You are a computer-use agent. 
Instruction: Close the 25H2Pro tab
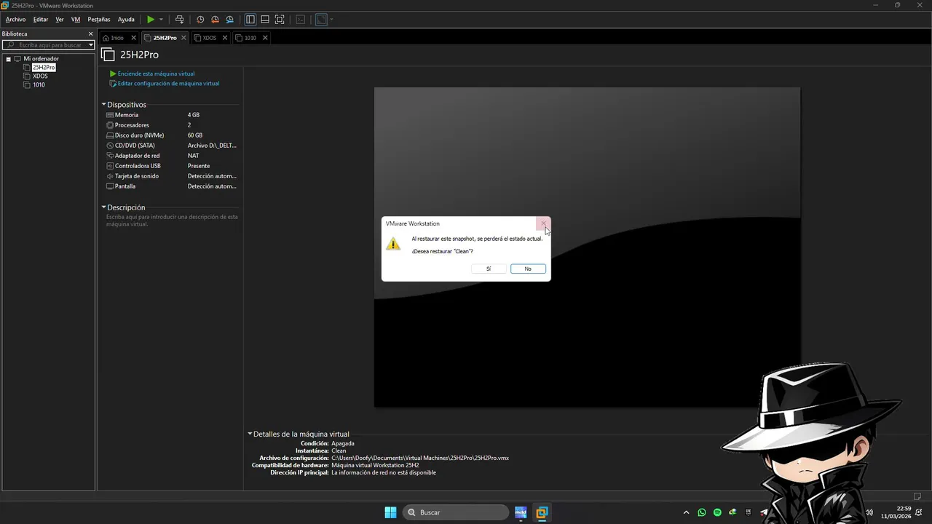tap(184, 38)
